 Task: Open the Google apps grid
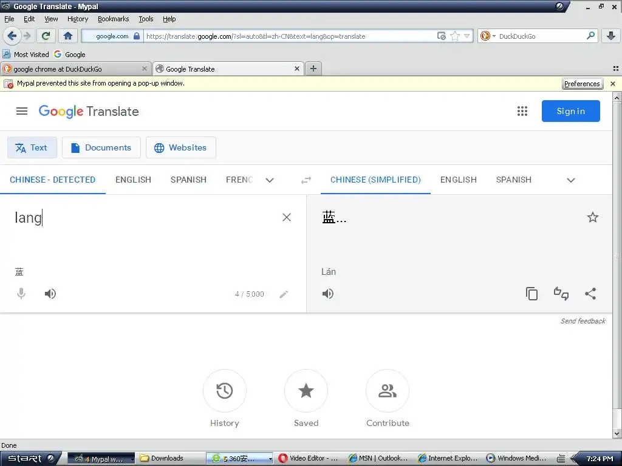(x=522, y=112)
